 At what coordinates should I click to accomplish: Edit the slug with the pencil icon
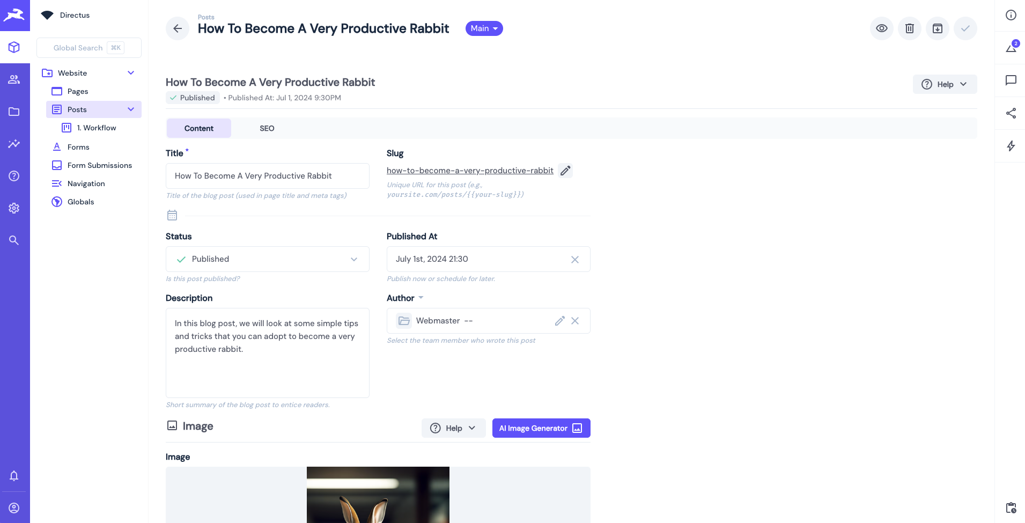(565, 171)
